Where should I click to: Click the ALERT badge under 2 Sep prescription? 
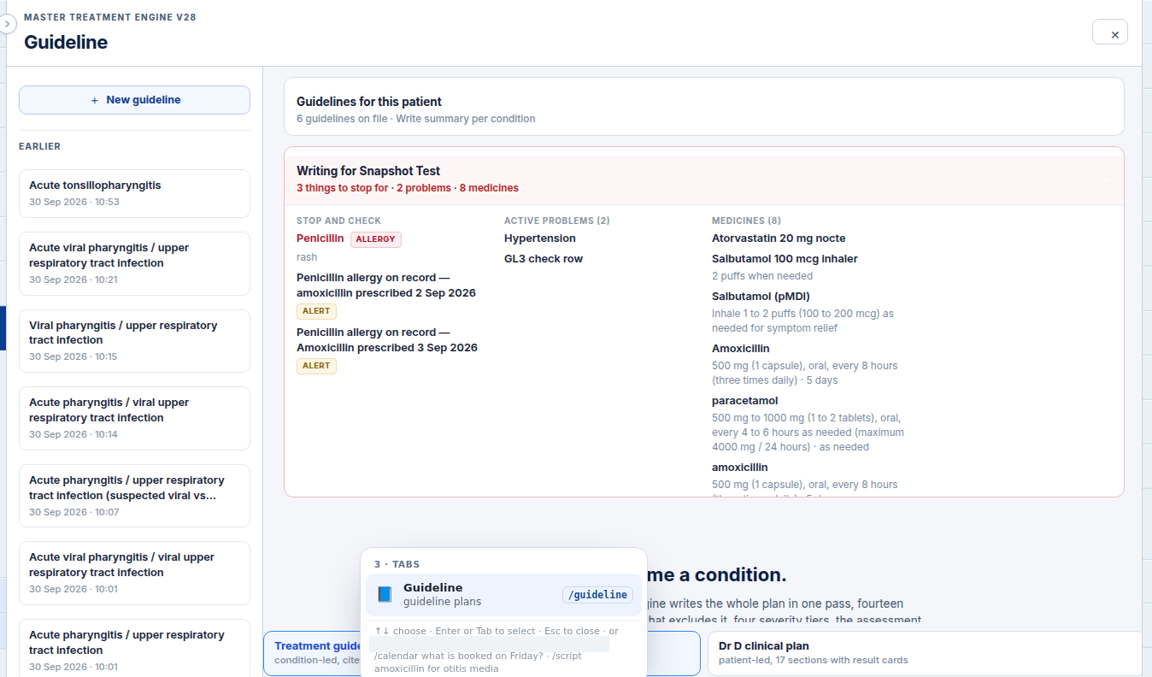pyautogui.click(x=316, y=311)
